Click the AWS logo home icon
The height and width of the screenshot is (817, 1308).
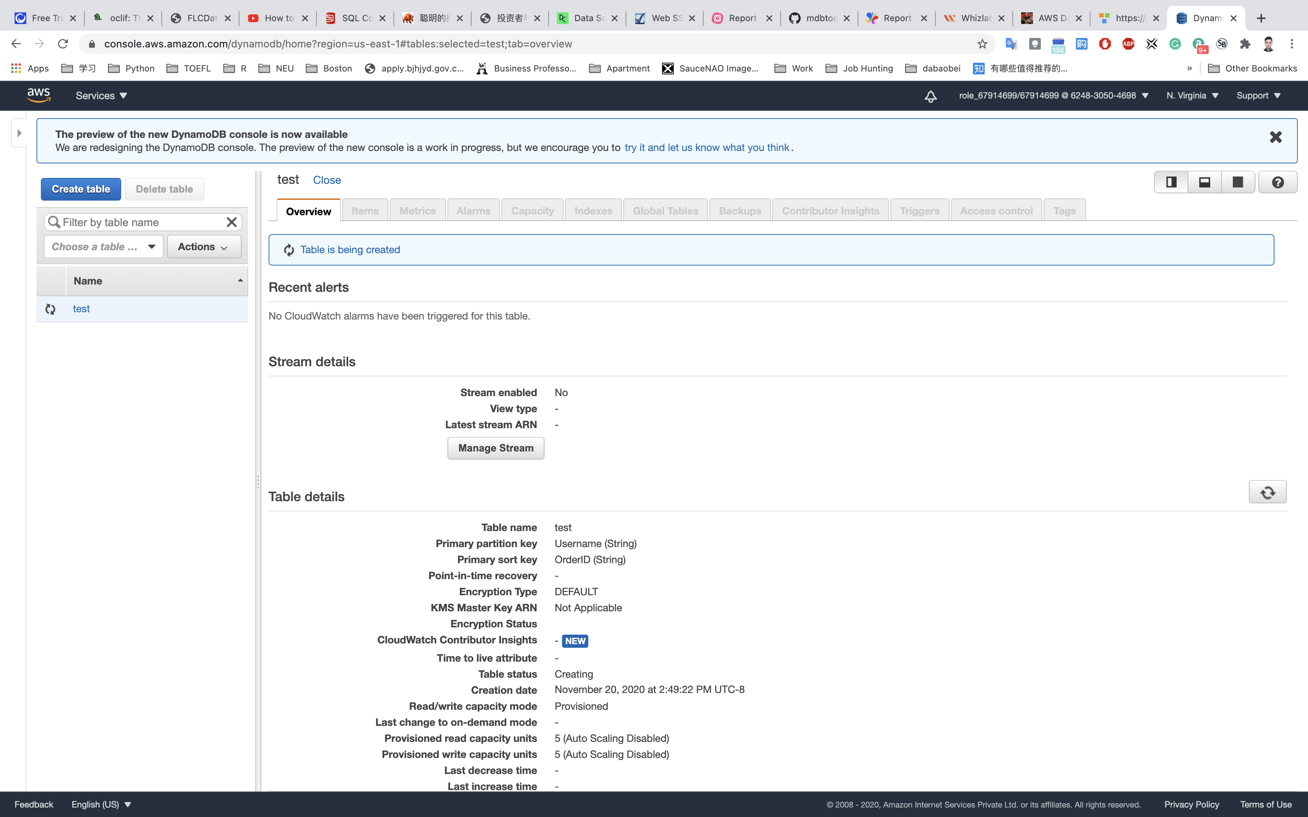click(38, 96)
